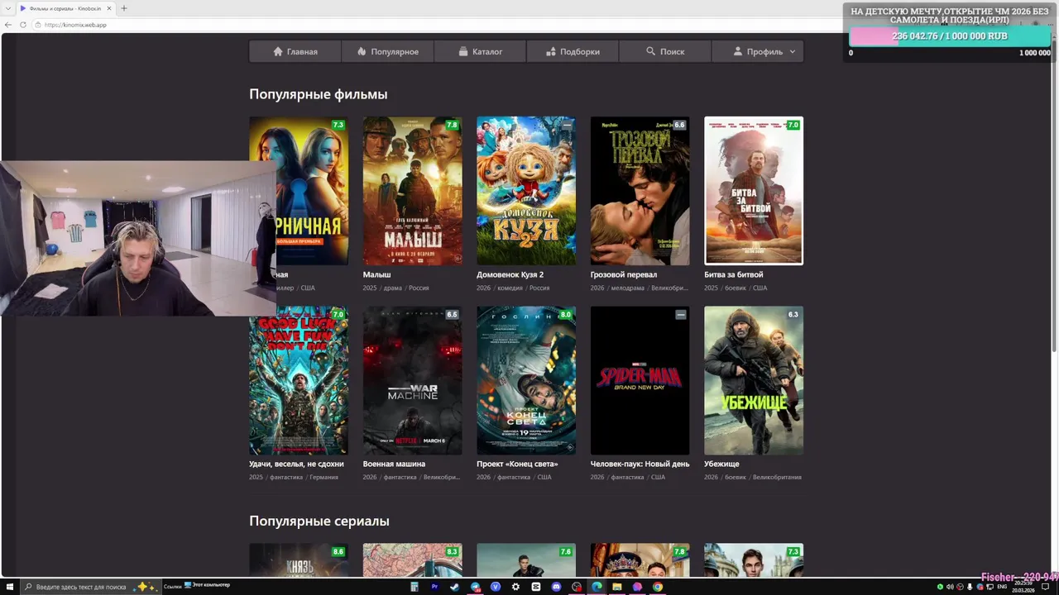Open the Spider-Man Brand New Day poster
Viewport: 1059px width, 595px height.
tap(640, 380)
